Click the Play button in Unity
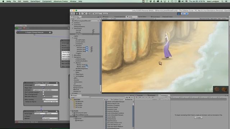The width and height of the screenshot is (230, 129). tap(179, 14)
